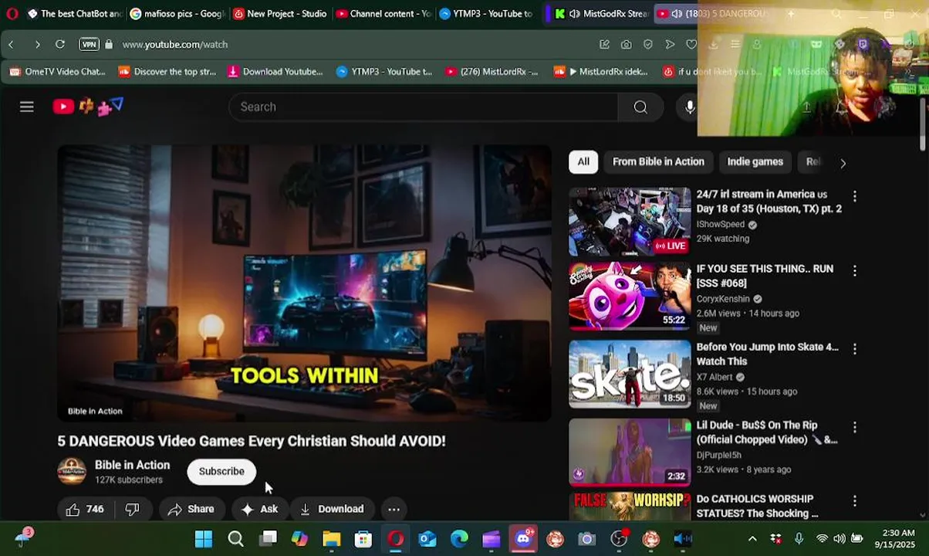Switch to the MistGodRx Stream tab
This screenshot has width=929, height=556.
pyautogui.click(x=602, y=13)
